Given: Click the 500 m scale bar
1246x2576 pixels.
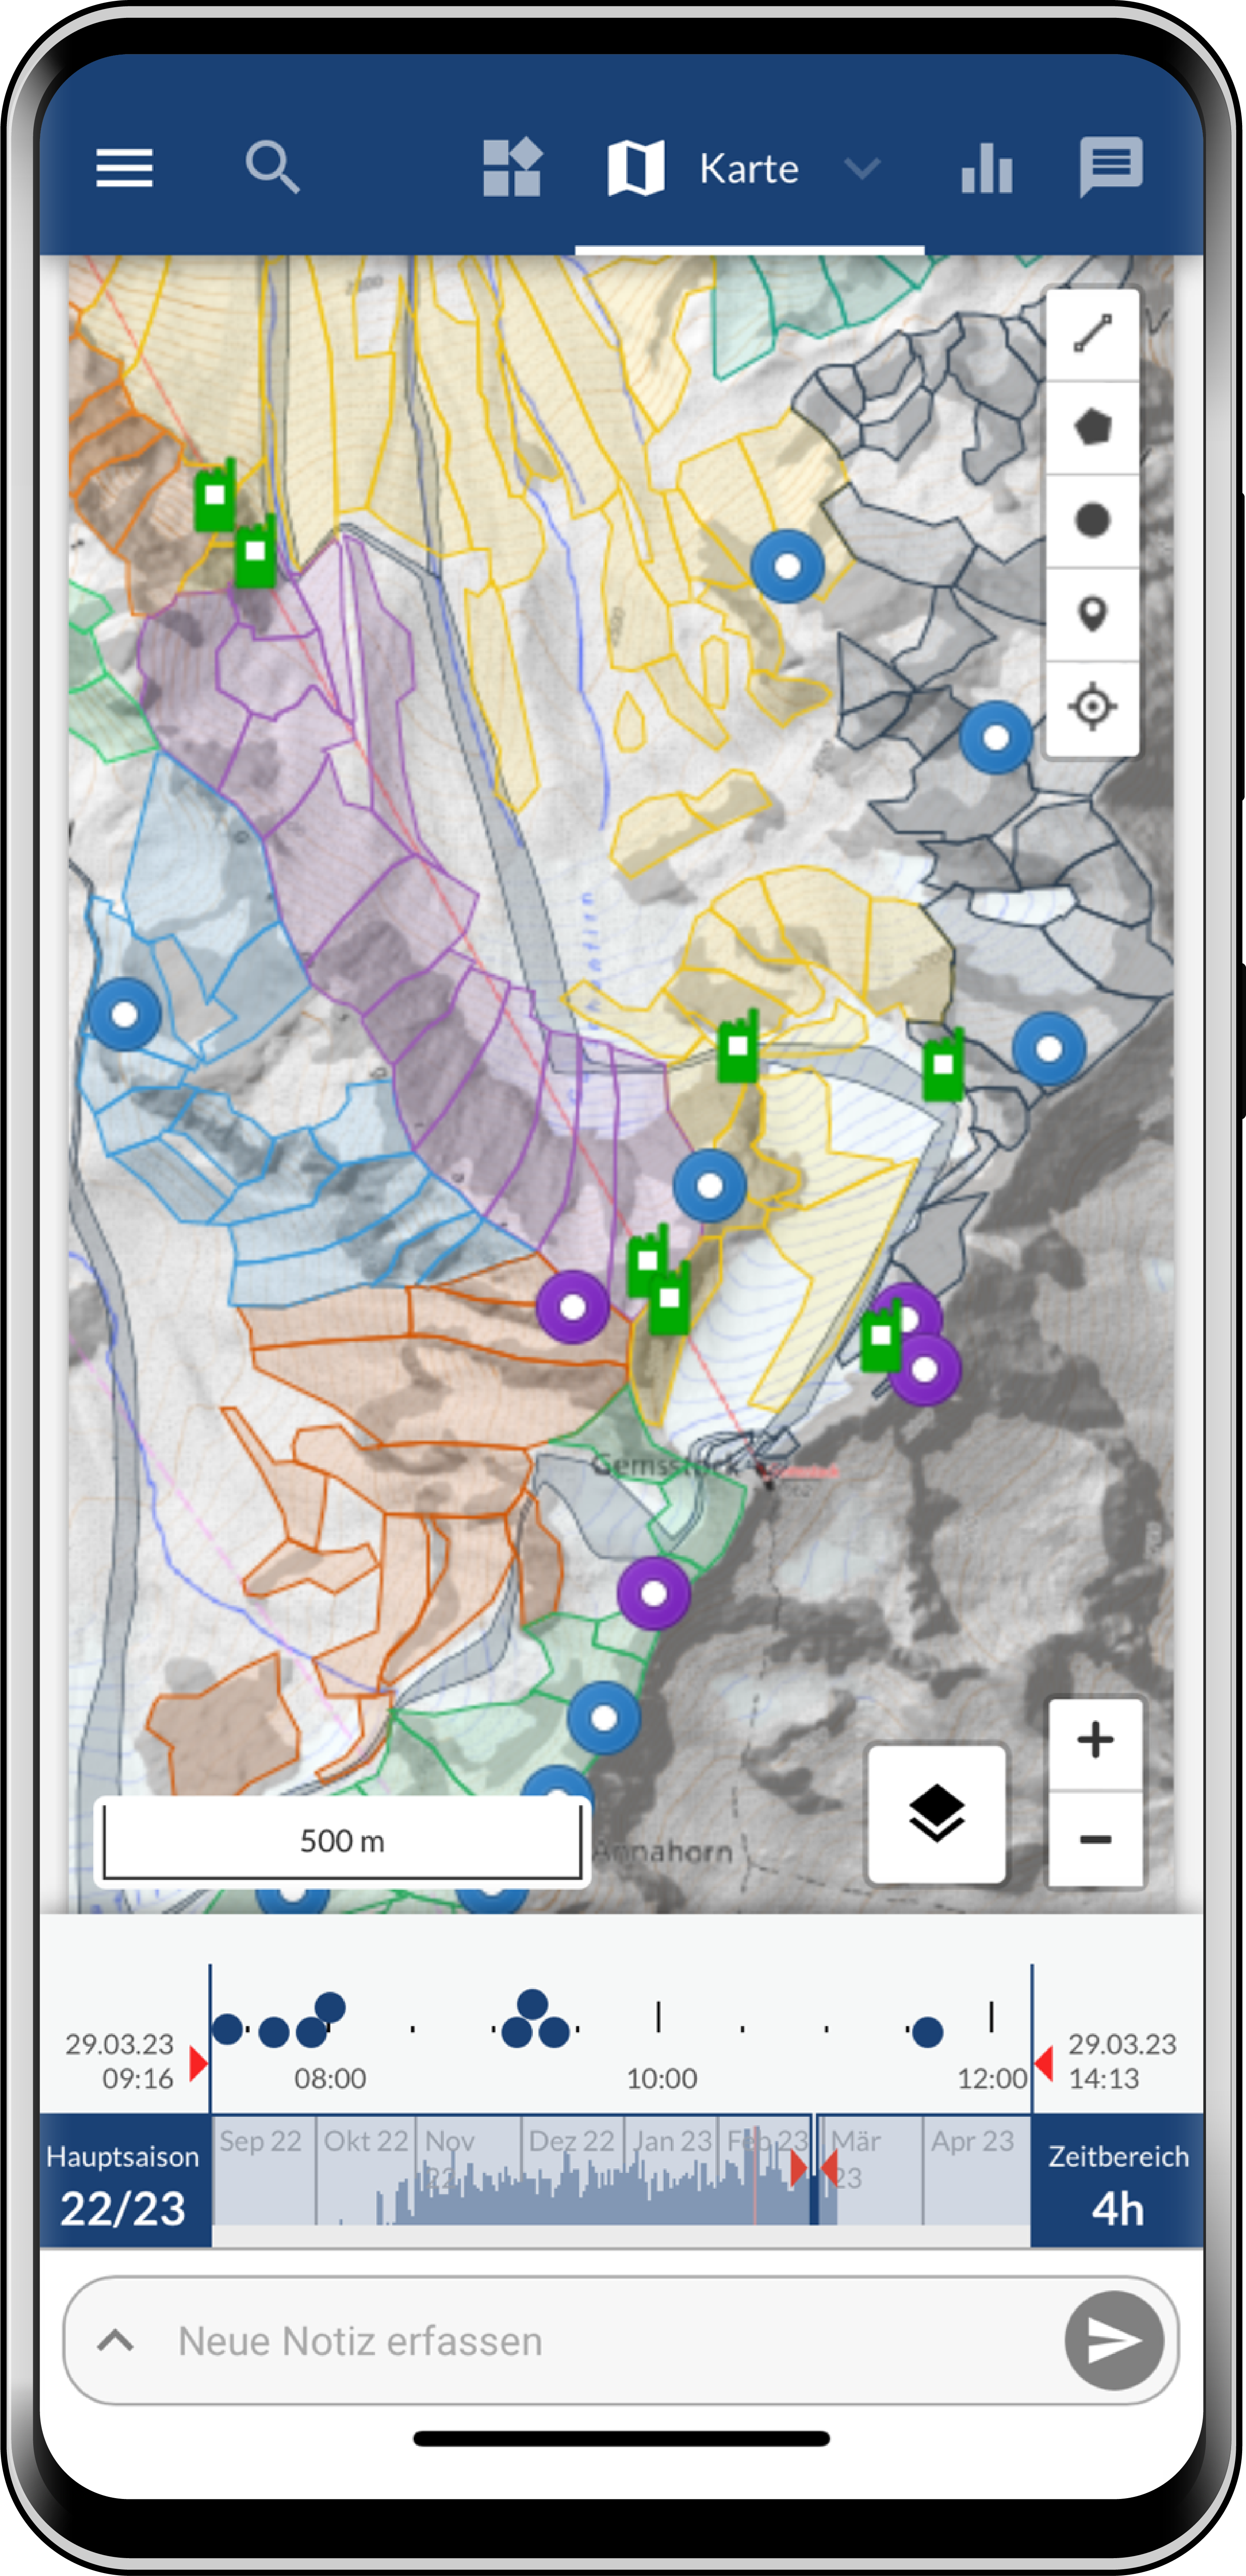Looking at the screenshot, I should tap(342, 1841).
